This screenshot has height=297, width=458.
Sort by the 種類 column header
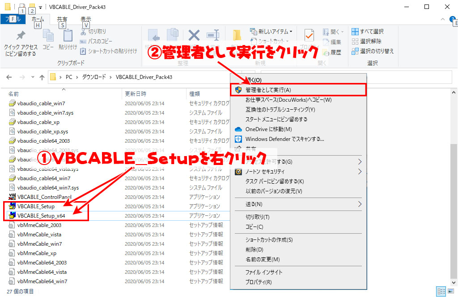195,94
